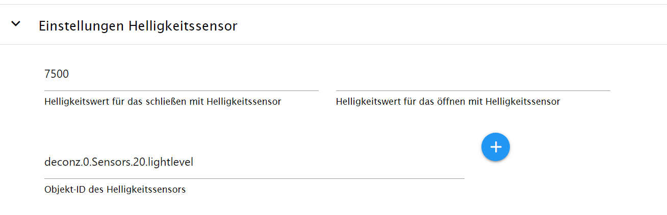Image resolution: width=667 pixels, height=215 pixels.
Task: Click the white plus symbol in the blue circle
Action: [x=495, y=147]
